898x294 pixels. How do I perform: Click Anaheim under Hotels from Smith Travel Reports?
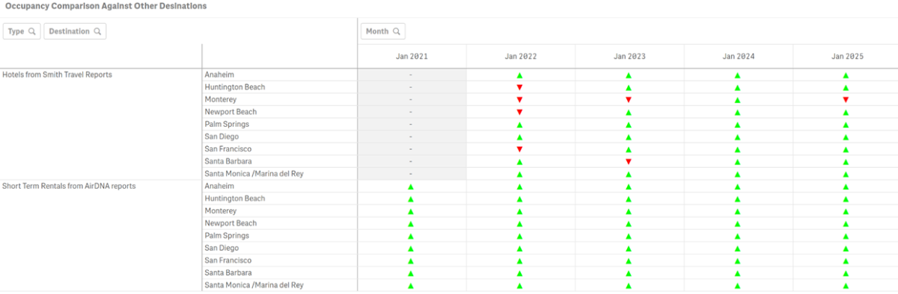pyautogui.click(x=219, y=75)
